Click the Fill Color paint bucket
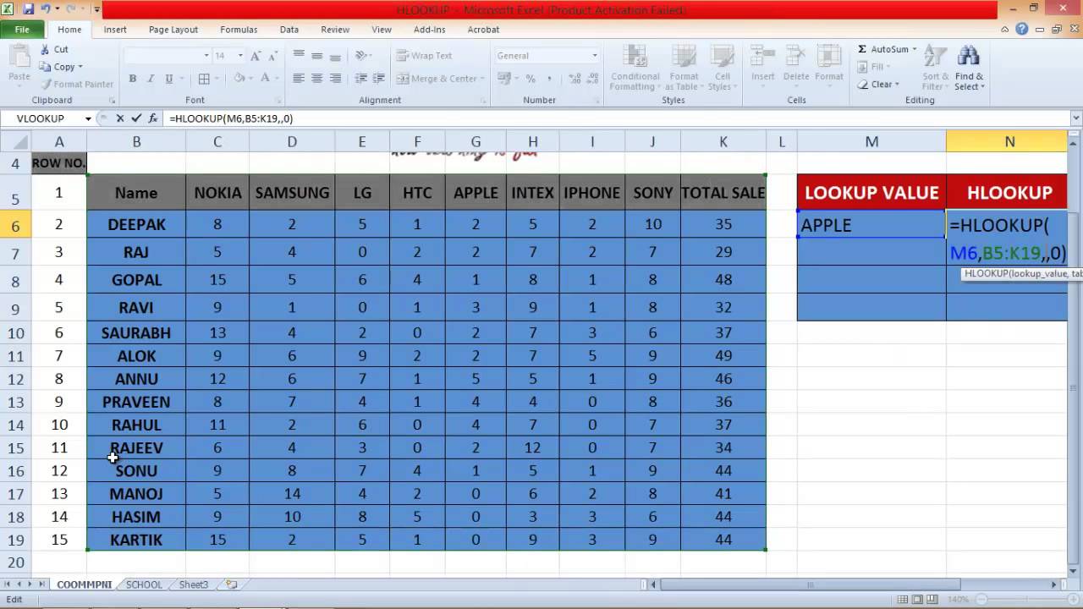1083x609 pixels. (239, 79)
